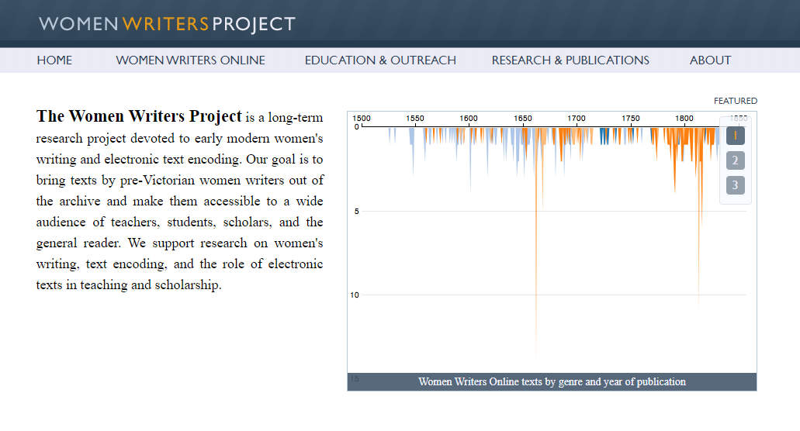Click the y-axis value 5 label

357,211
